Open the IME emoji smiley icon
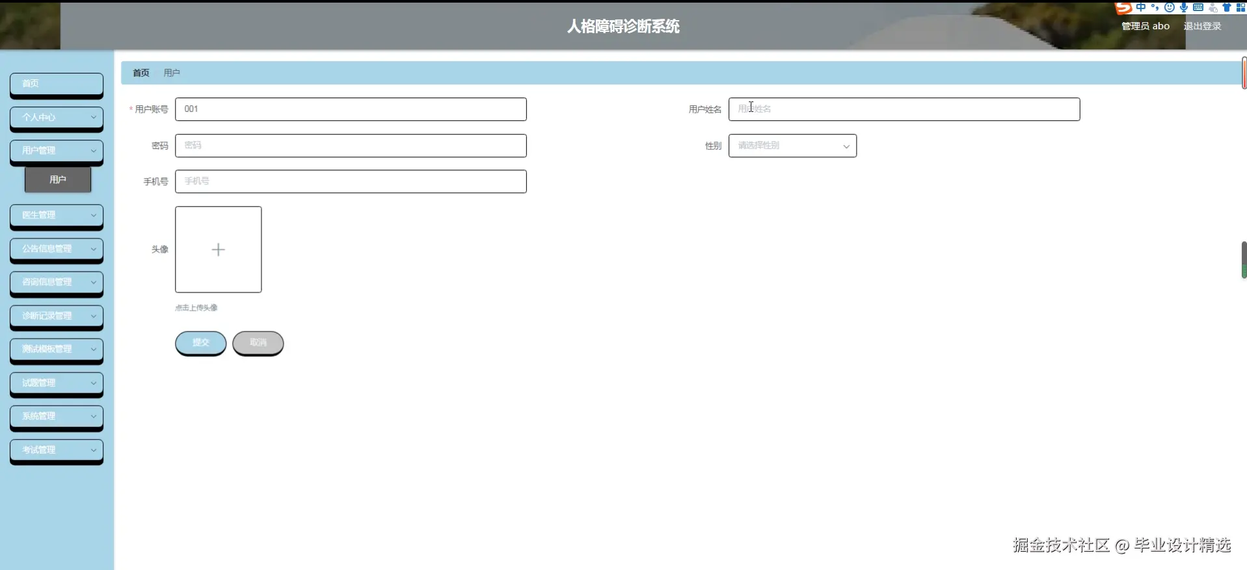Image resolution: width=1247 pixels, height=570 pixels. point(1169,7)
